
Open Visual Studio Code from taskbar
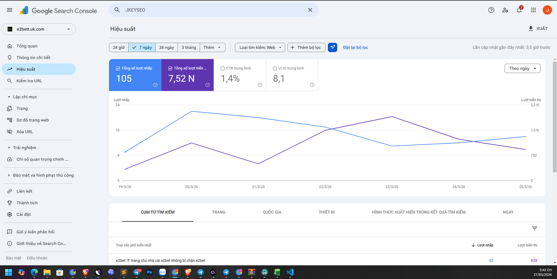[290, 272]
